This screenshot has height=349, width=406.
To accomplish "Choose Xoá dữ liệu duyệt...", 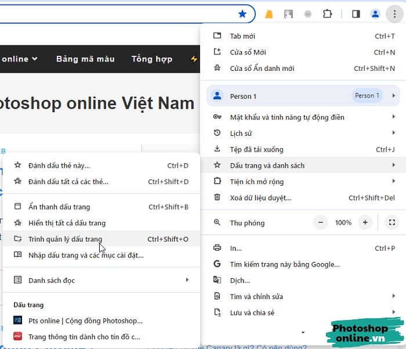I will tap(303, 197).
